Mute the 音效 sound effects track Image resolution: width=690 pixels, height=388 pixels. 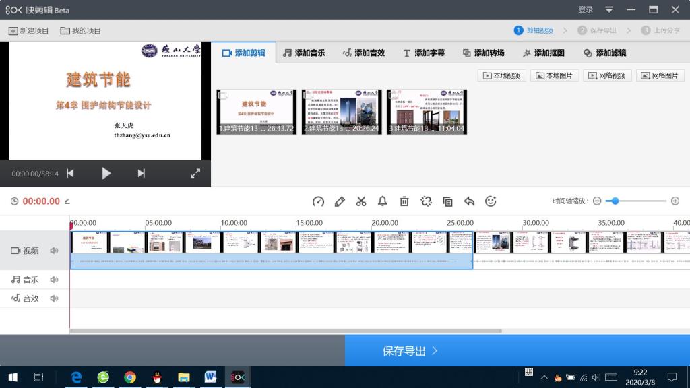(x=54, y=298)
